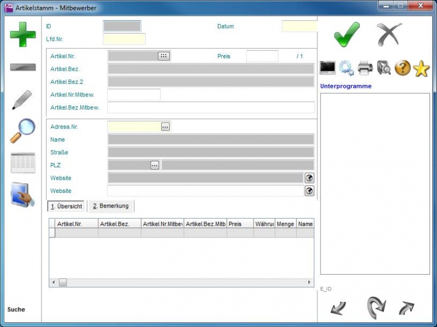Open the table list view icon
Image resolution: width=437 pixels, height=327 pixels.
coord(23,163)
